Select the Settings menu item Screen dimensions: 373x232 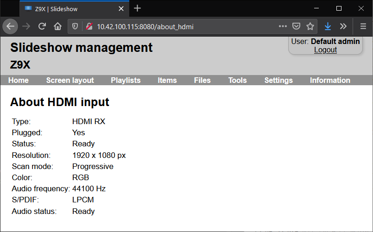click(x=278, y=81)
